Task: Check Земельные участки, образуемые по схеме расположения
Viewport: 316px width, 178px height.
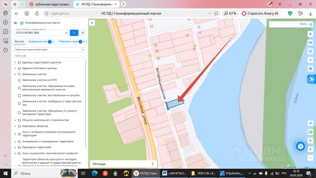Action: (19, 88)
